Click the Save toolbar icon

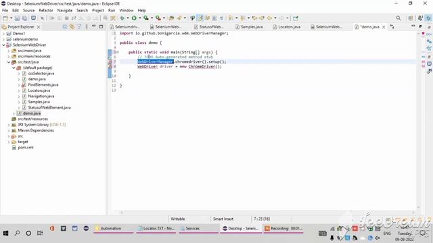(x=17, y=18)
